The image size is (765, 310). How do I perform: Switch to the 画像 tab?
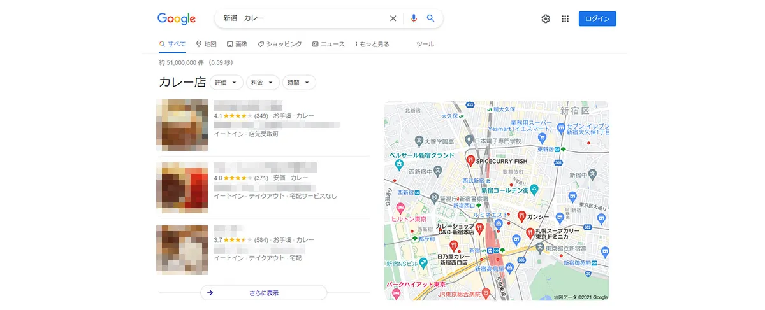(x=237, y=44)
